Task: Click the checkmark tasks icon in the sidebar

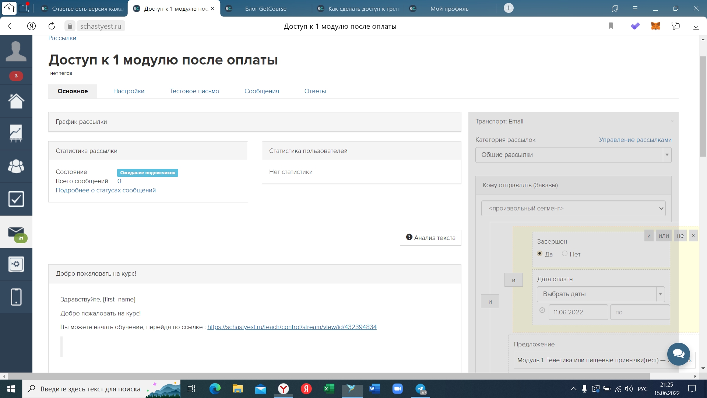Action: [16, 199]
